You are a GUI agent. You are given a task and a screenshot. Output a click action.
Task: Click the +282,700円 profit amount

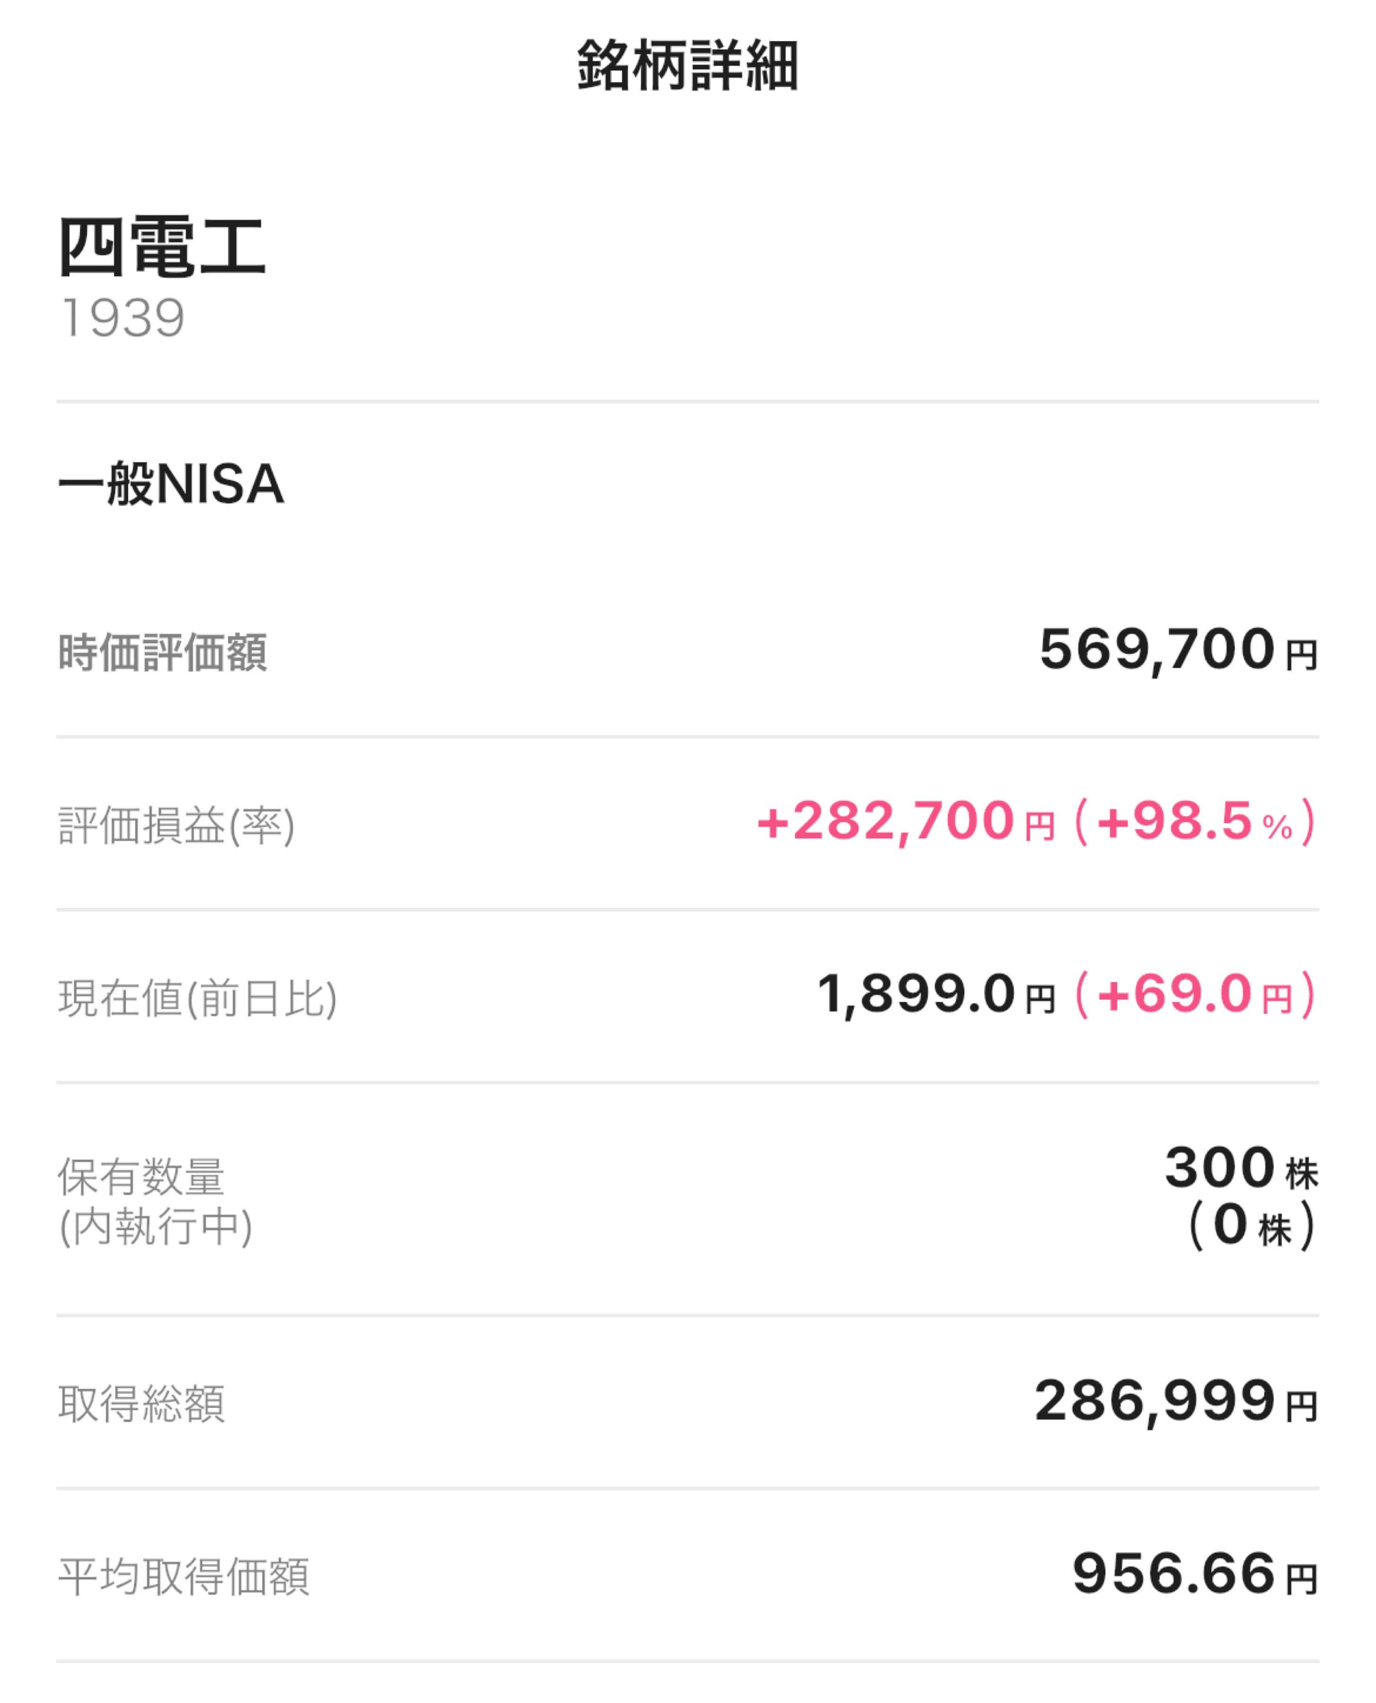[905, 822]
